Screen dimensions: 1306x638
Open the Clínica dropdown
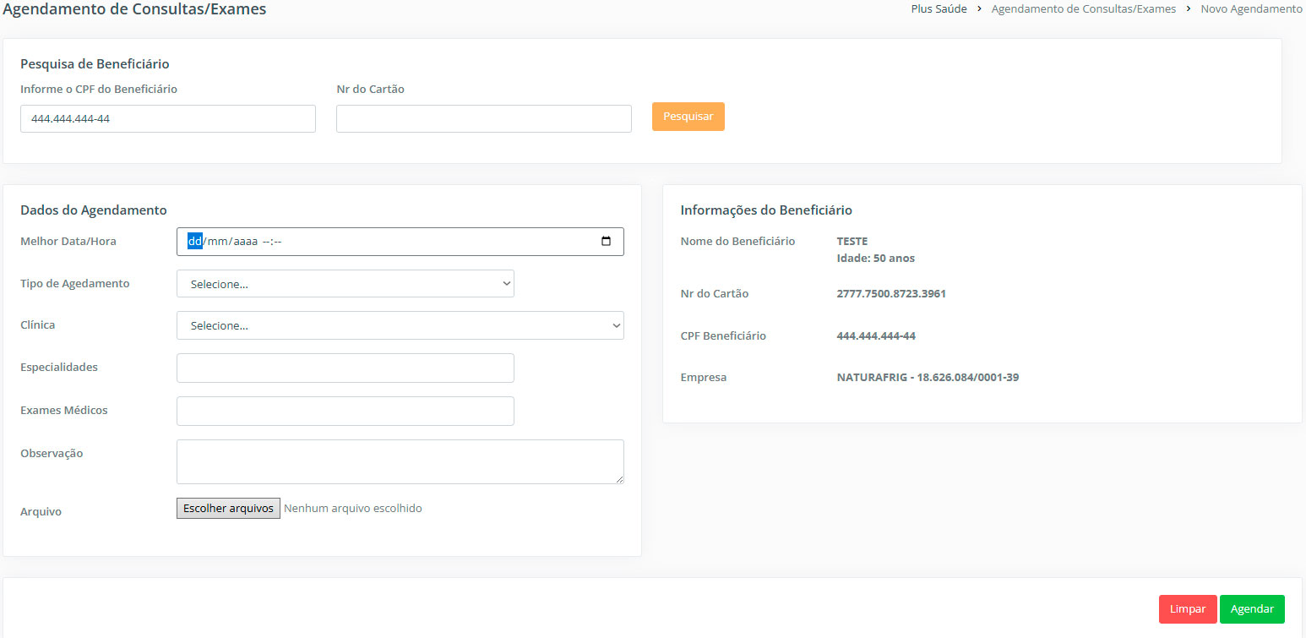point(400,325)
